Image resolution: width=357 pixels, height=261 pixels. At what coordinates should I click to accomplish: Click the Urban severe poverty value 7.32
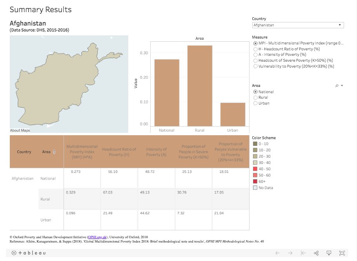pyautogui.click(x=181, y=213)
